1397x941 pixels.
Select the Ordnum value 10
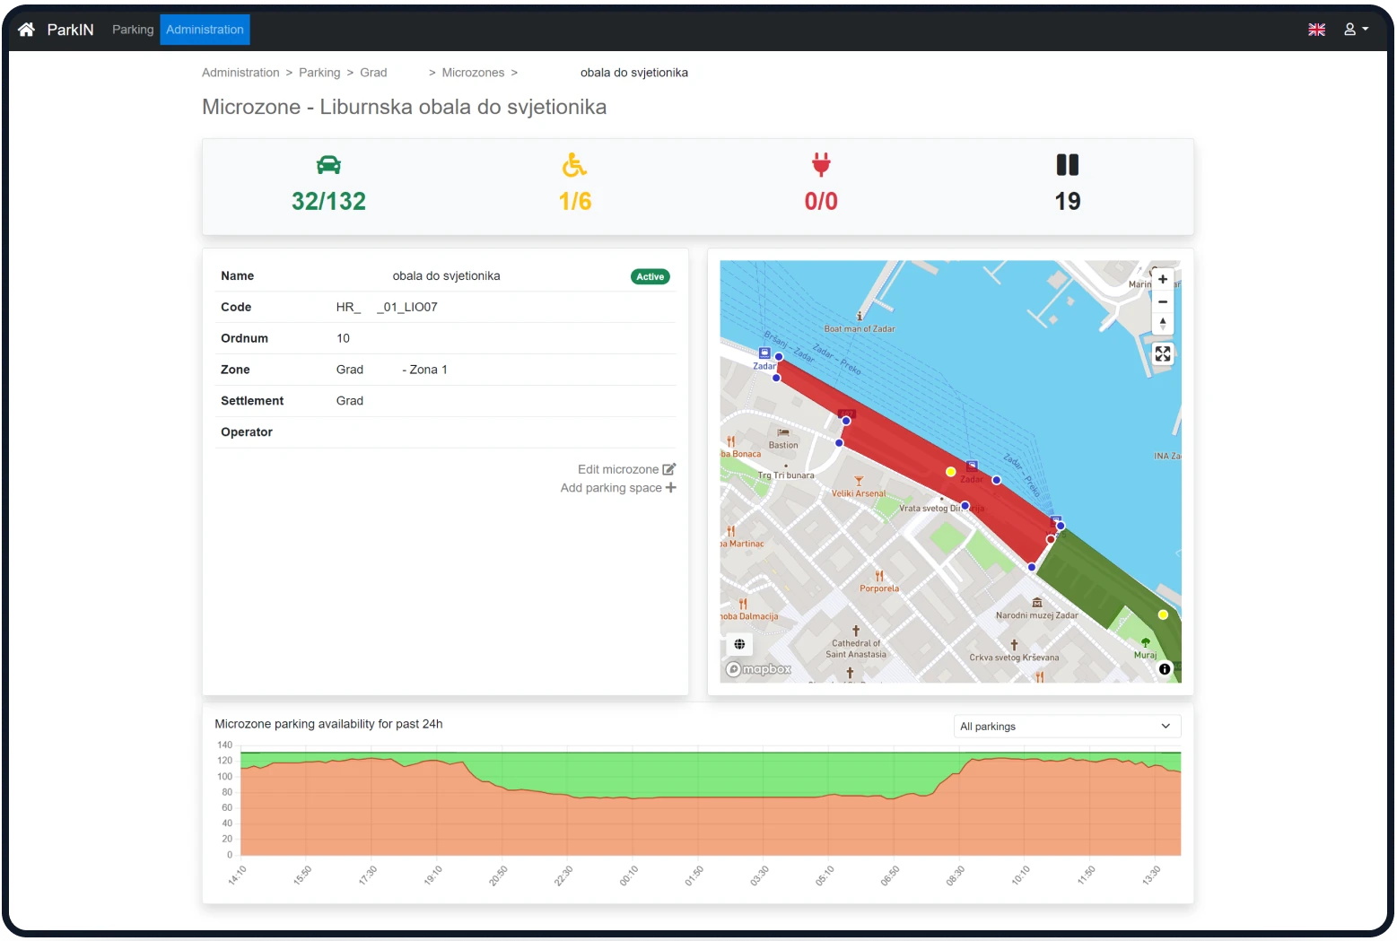[x=343, y=338]
